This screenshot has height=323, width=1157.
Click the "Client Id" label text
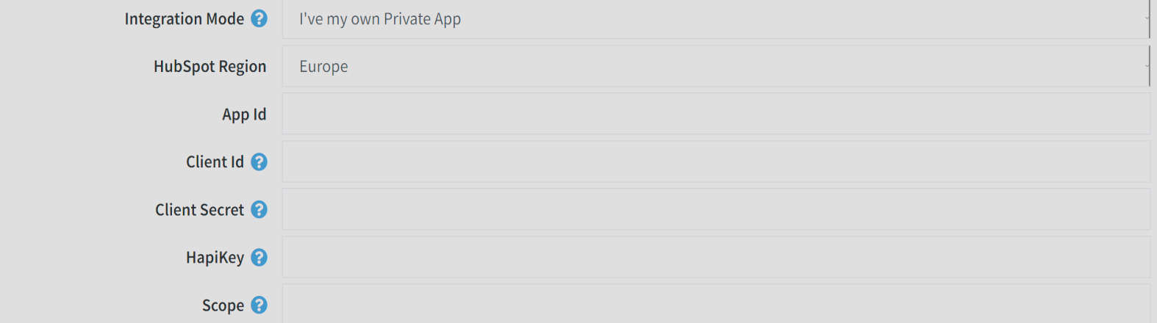[215, 162]
